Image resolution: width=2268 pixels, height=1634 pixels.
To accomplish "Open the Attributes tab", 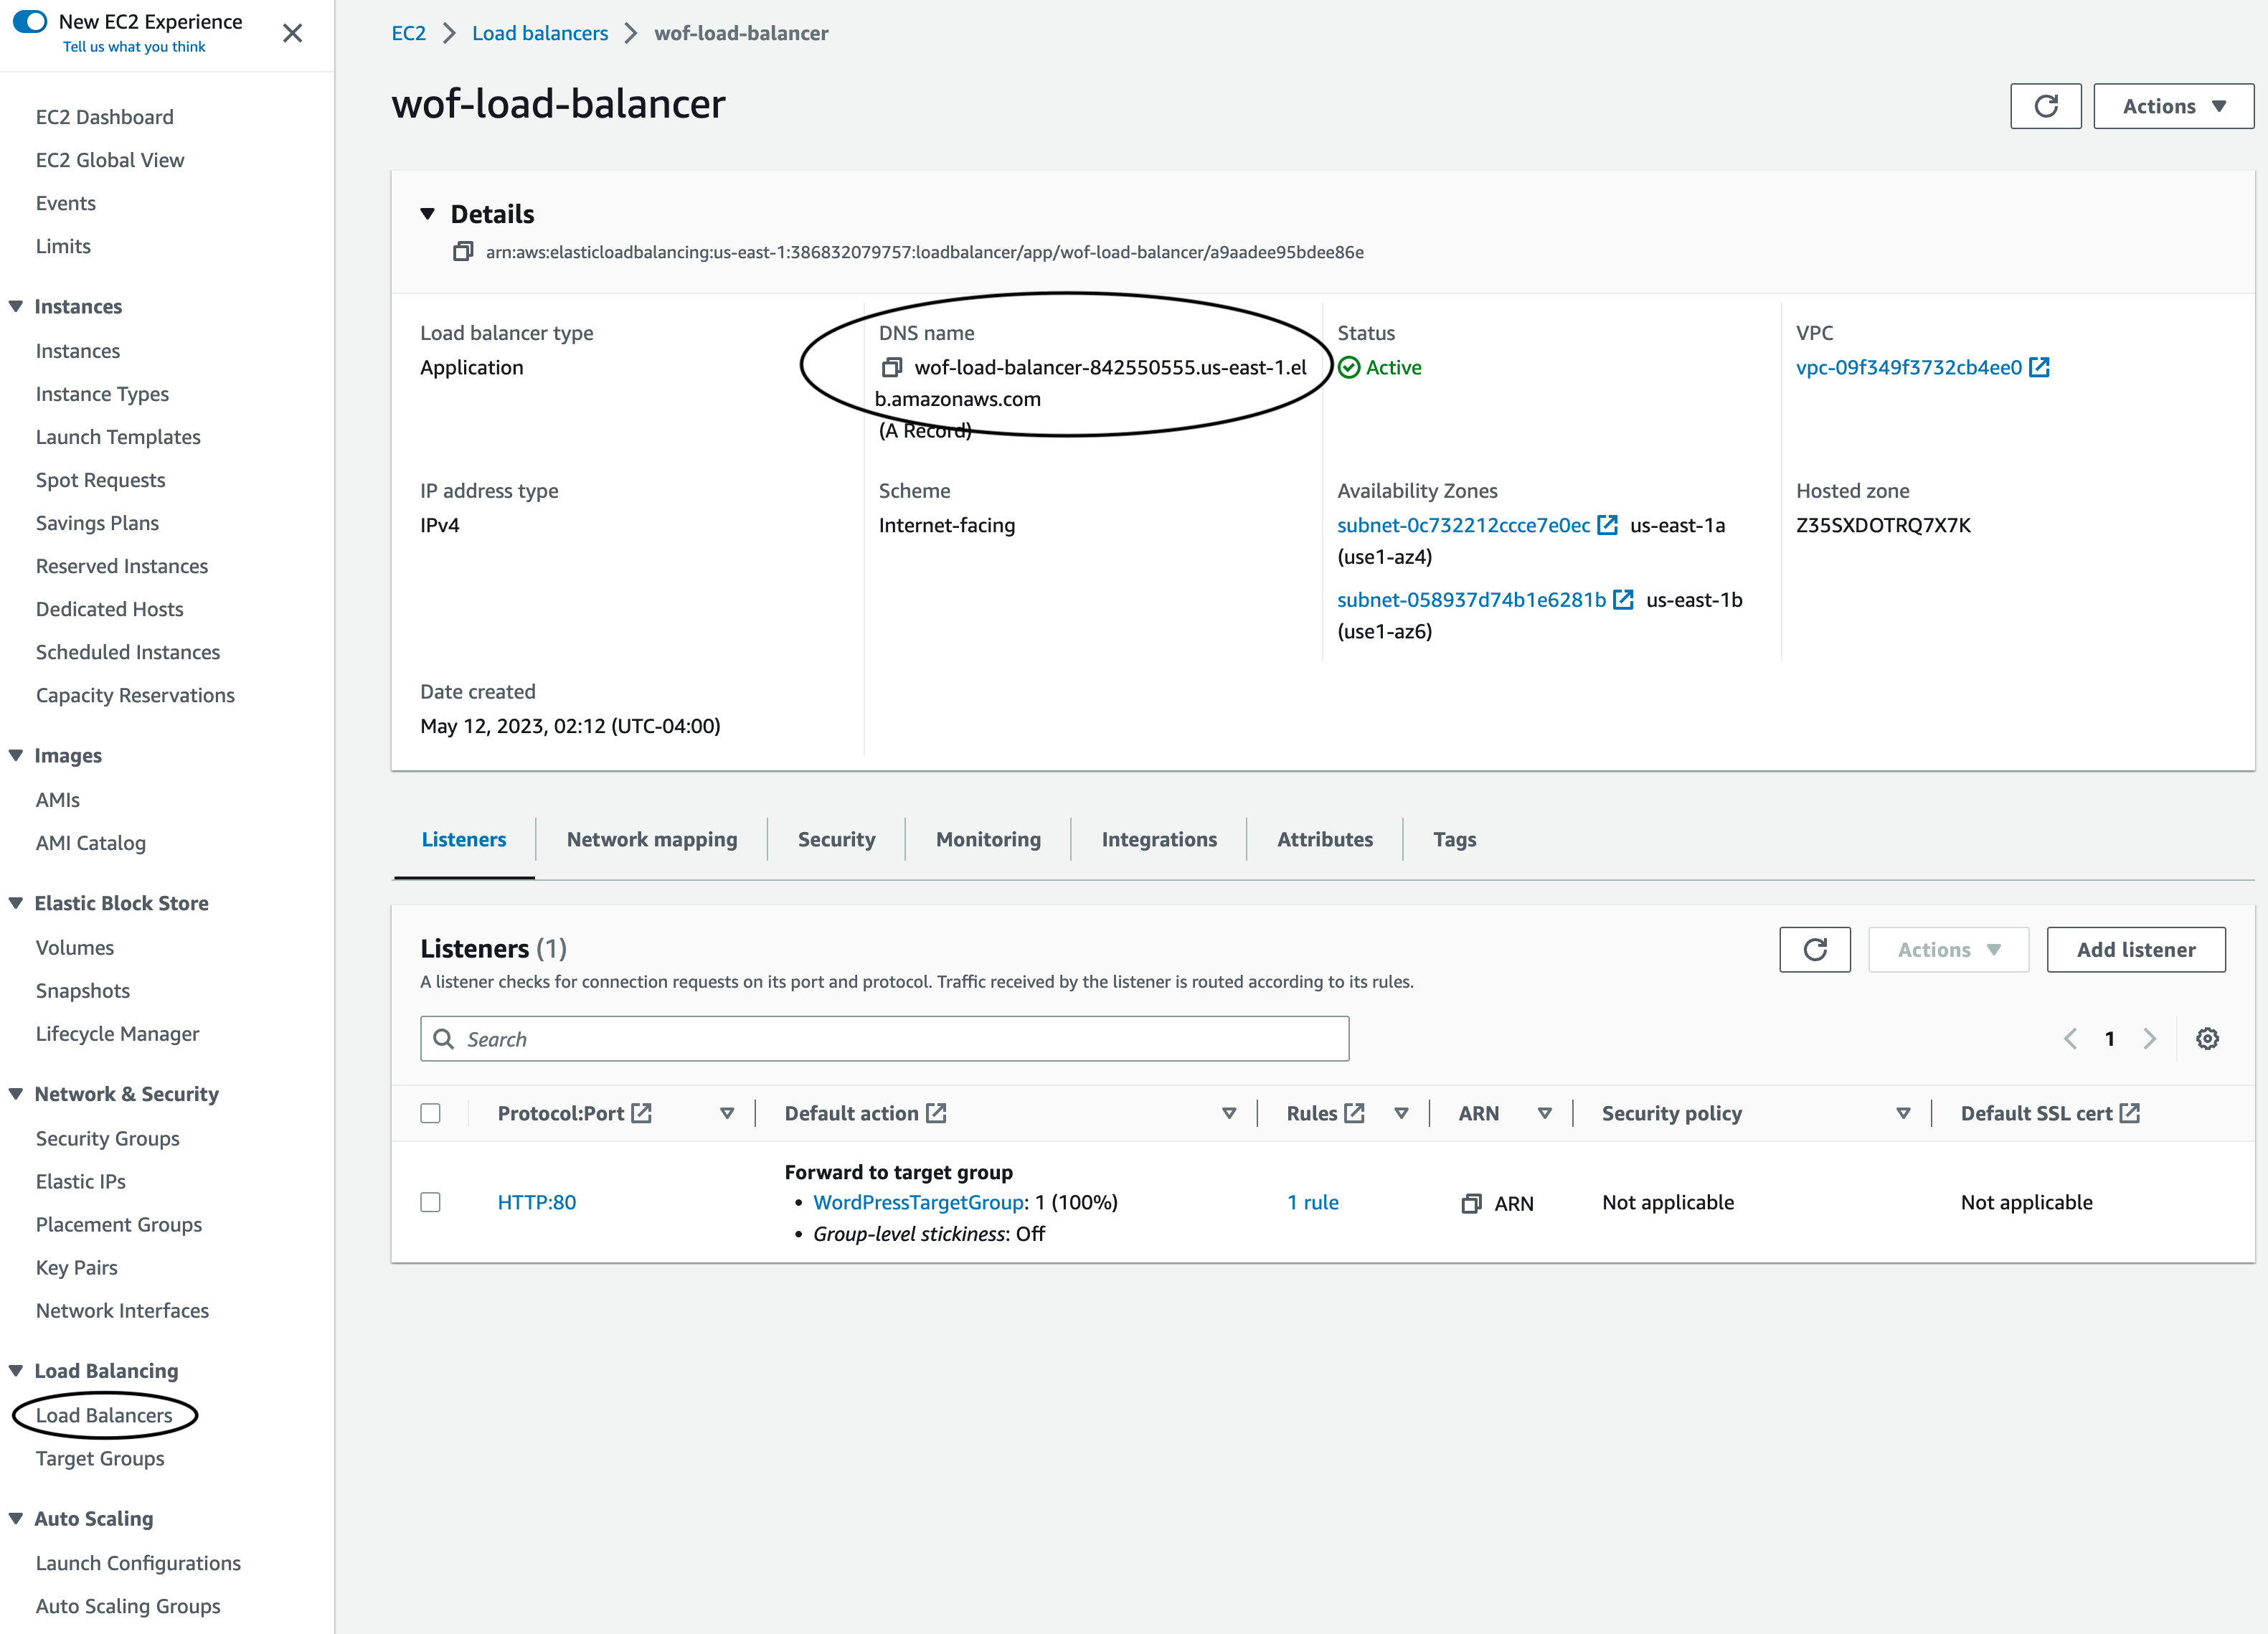I will pyautogui.click(x=1325, y=839).
